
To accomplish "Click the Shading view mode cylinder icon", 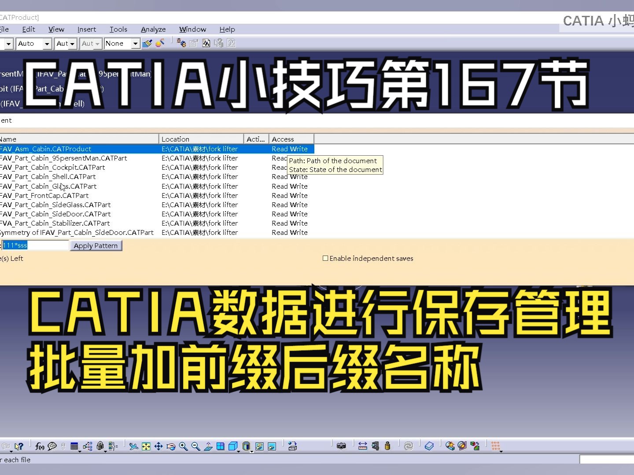I will coord(246,446).
